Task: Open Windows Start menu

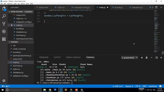Action: (x=2, y=90)
